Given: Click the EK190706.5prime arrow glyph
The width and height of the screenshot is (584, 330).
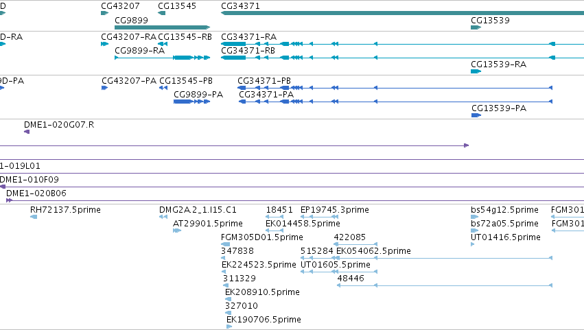Looking at the screenshot, I should point(229,327).
